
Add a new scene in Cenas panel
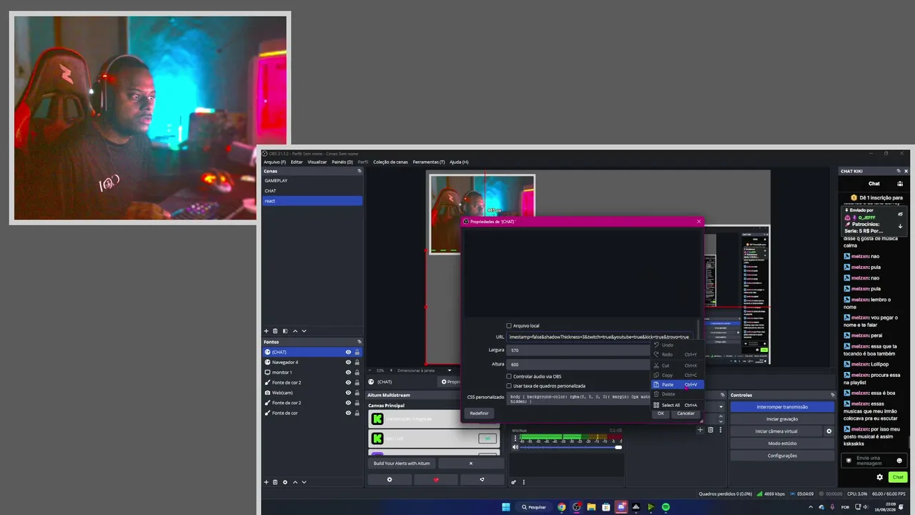[x=267, y=331]
